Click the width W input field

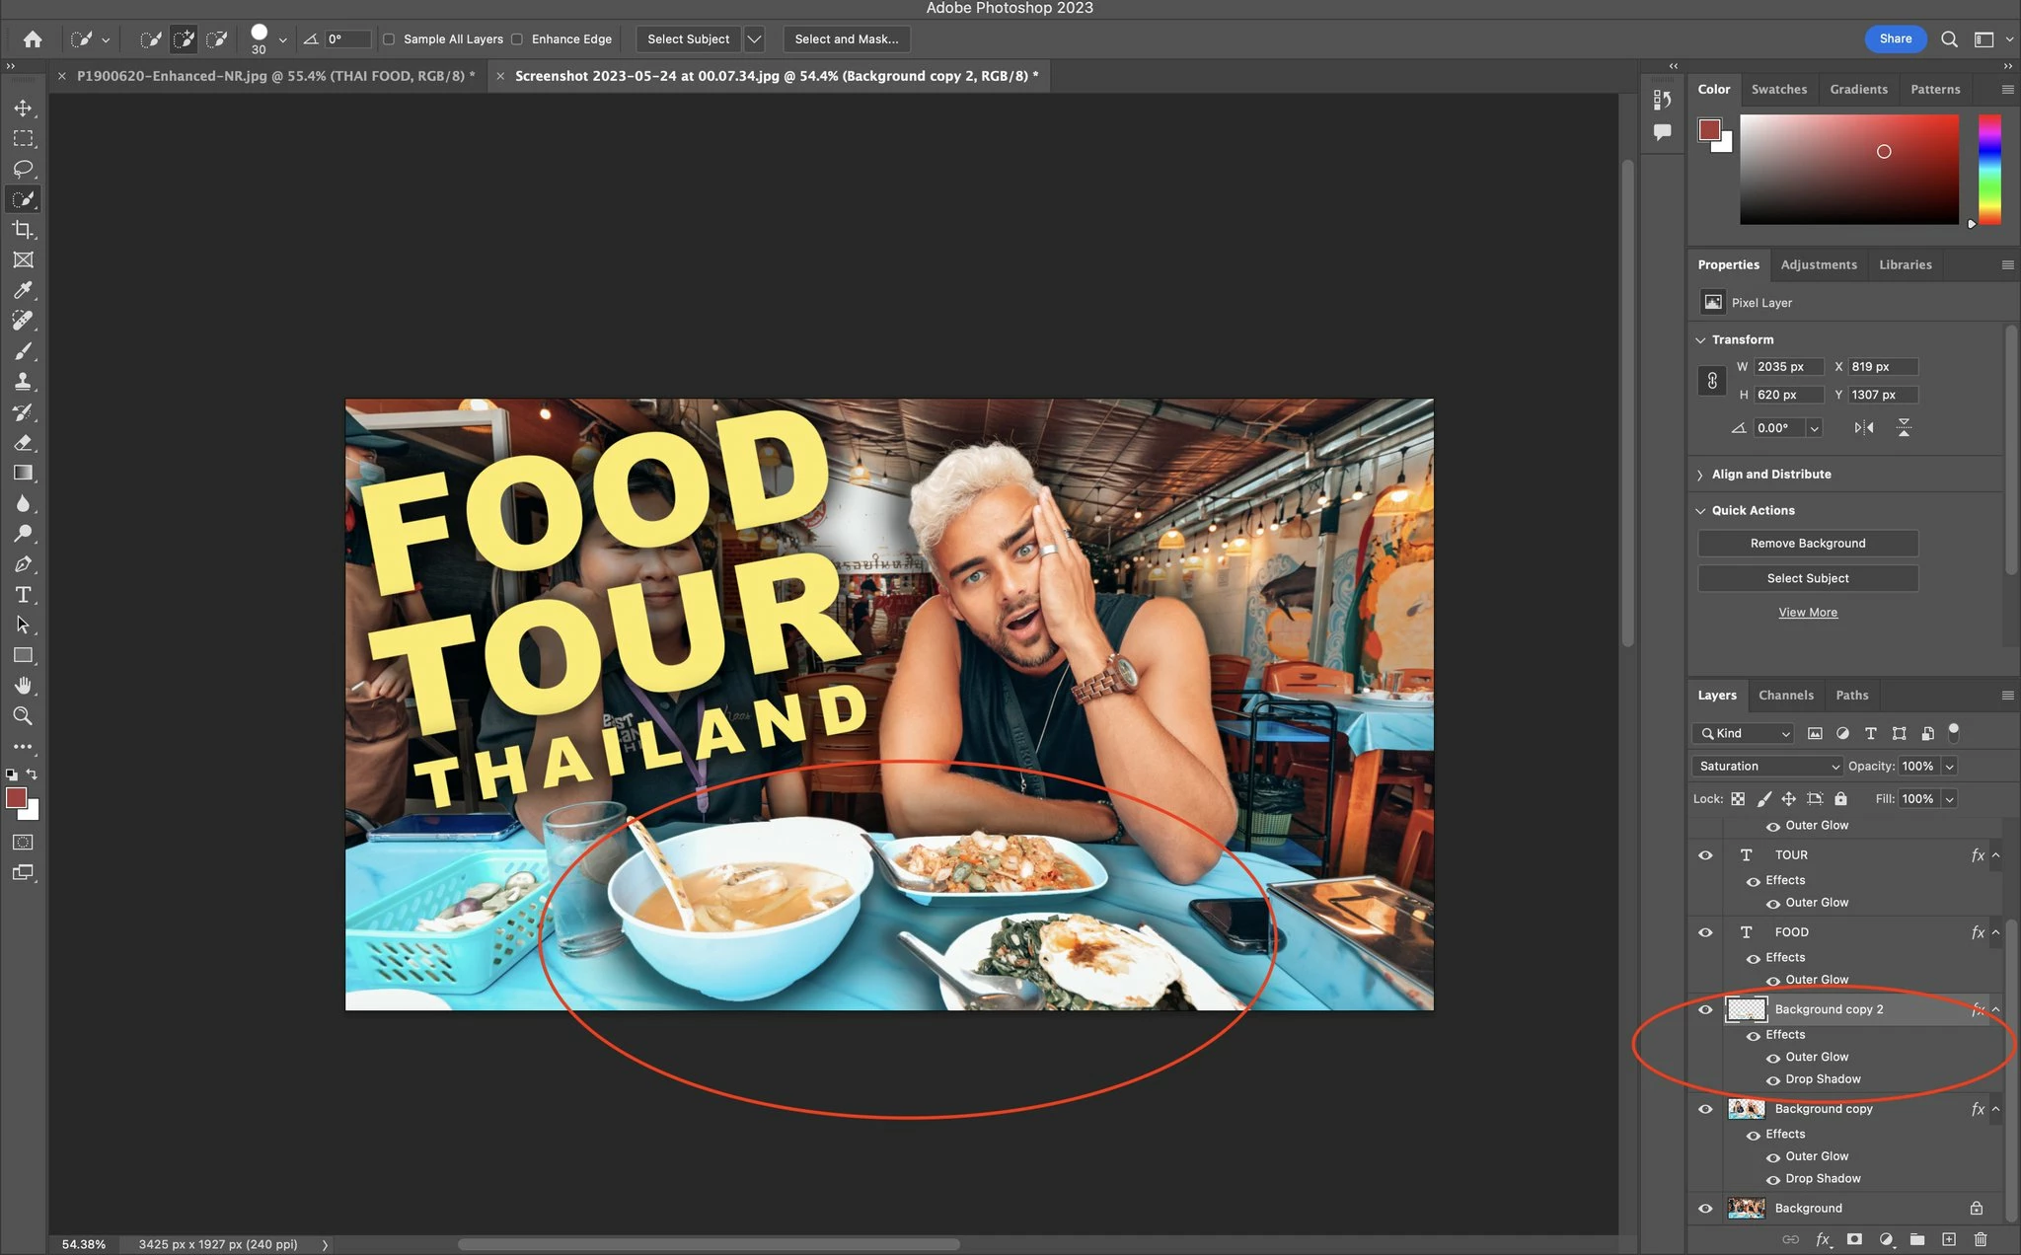1787,367
